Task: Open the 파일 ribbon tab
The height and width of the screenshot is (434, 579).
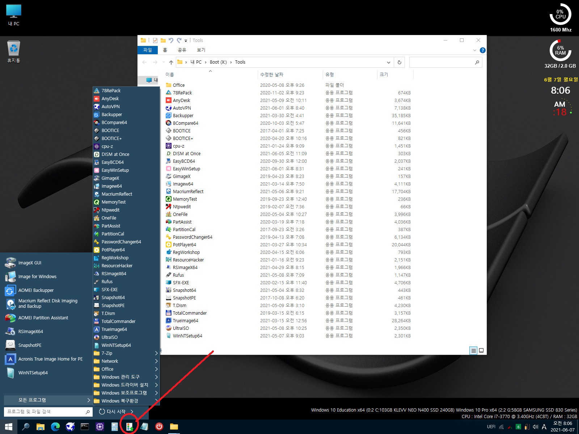Action: tap(148, 50)
